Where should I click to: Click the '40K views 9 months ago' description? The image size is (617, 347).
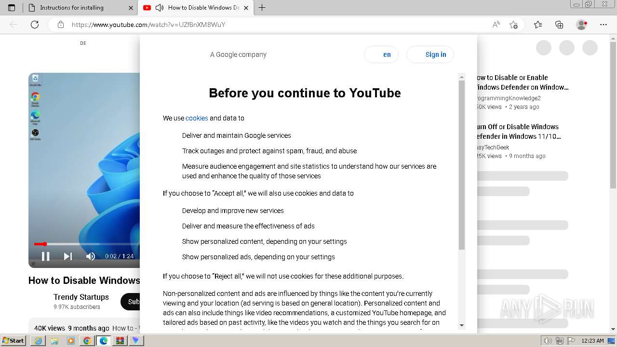pyautogui.click(x=72, y=328)
